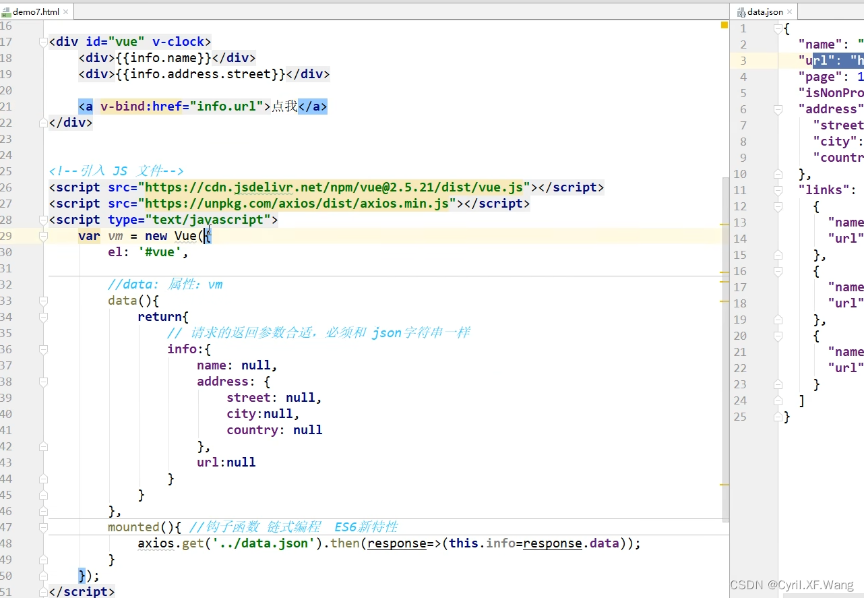Click the "url:null" property on line 43
The image size is (864, 598).
pos(226,462)
